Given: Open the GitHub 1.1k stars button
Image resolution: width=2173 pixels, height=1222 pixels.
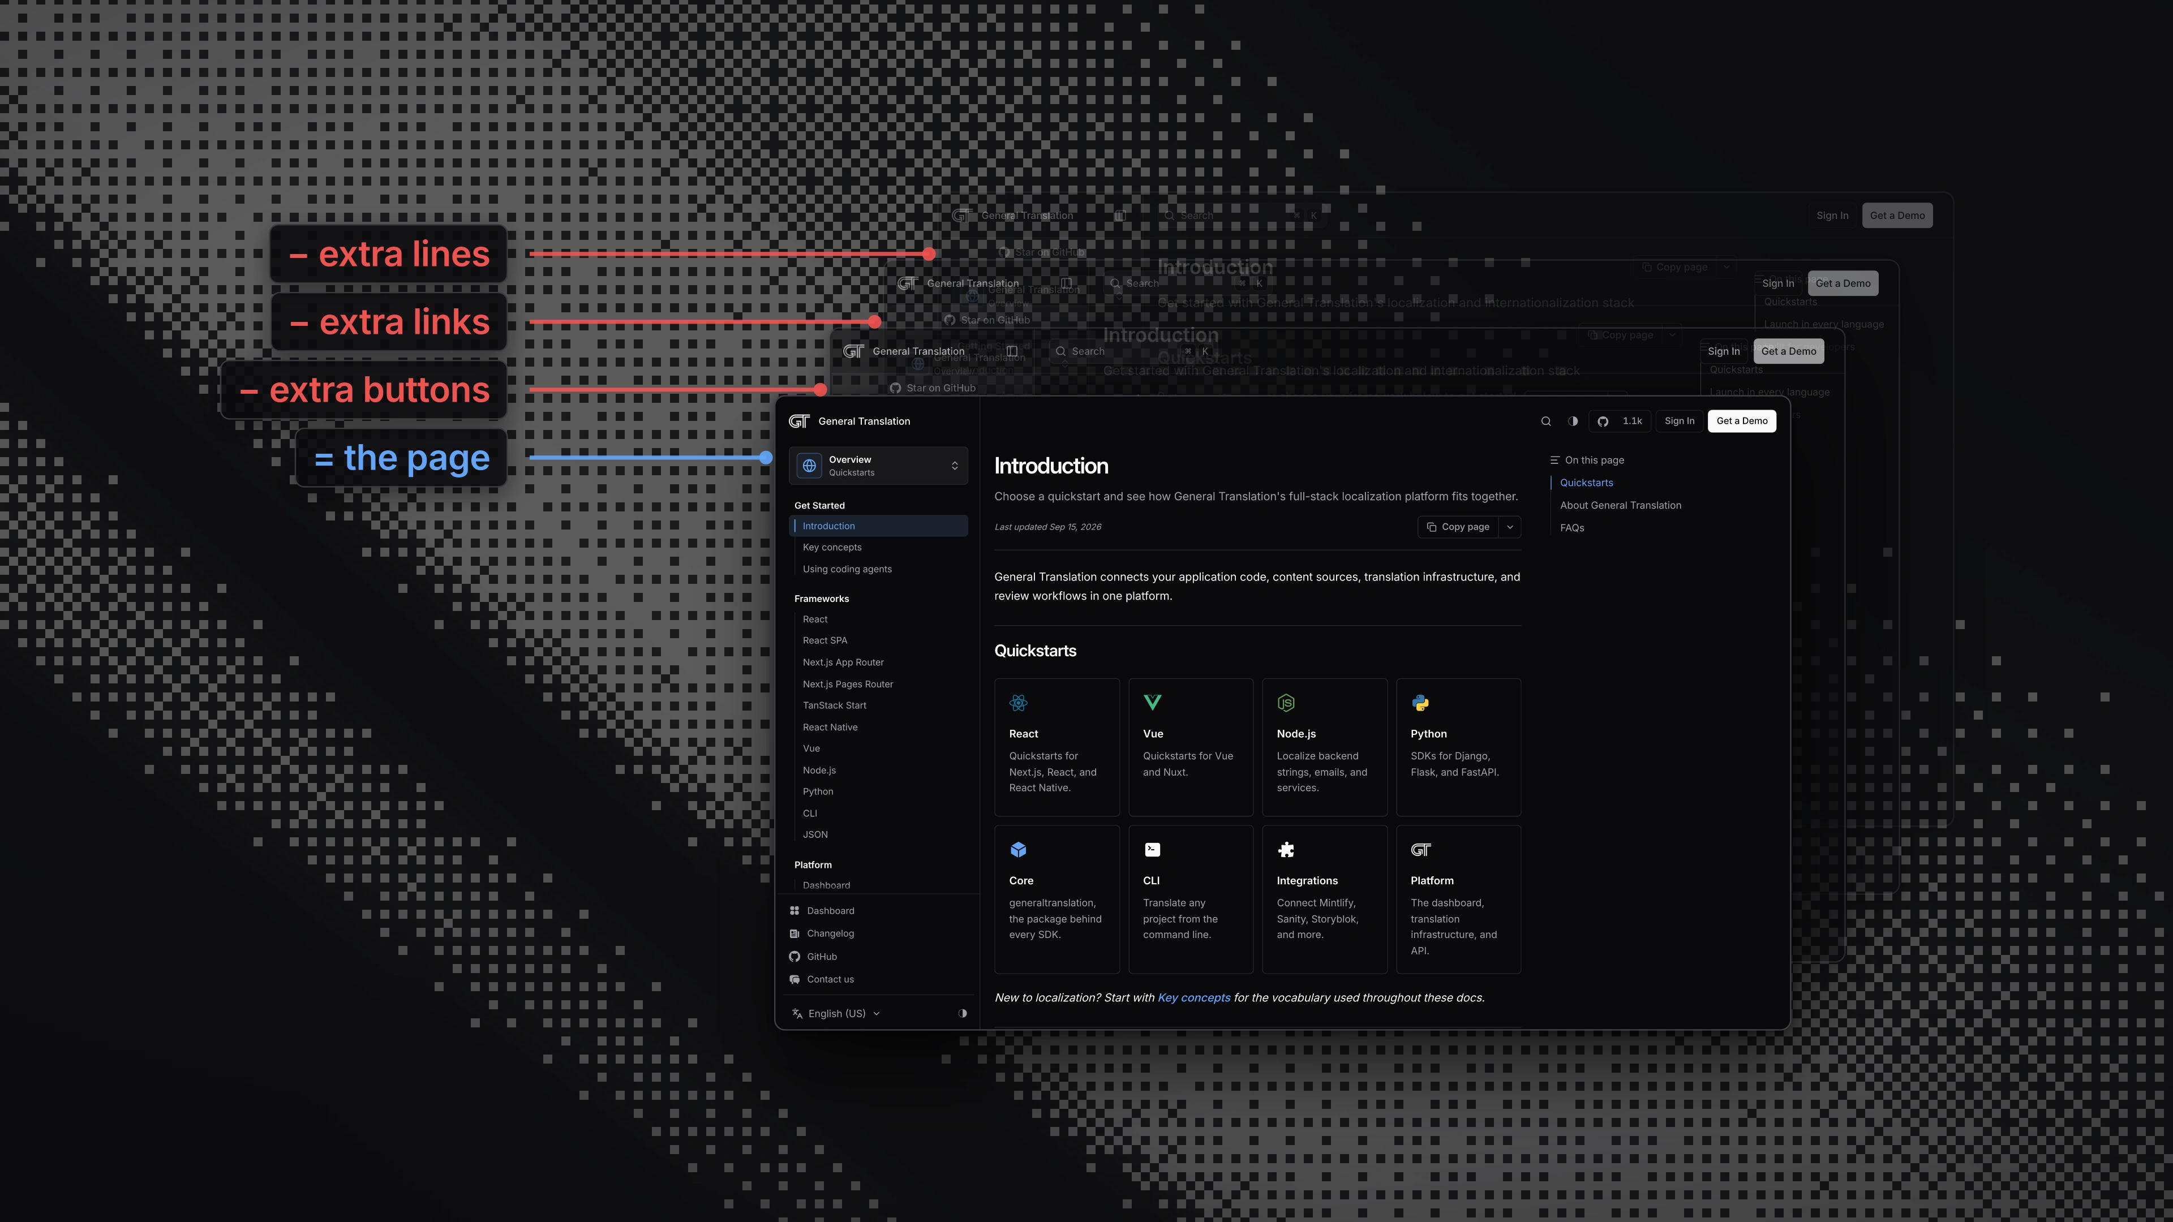Looking at the screenshot, I should [x=1619, y=421].
